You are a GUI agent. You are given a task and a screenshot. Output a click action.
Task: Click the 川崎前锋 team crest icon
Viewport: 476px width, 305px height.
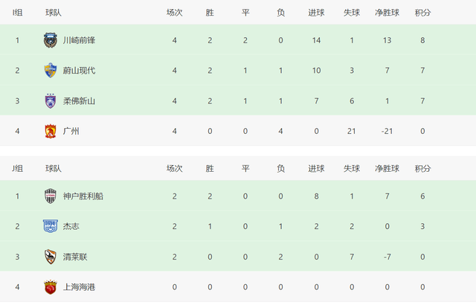point(51,40)
